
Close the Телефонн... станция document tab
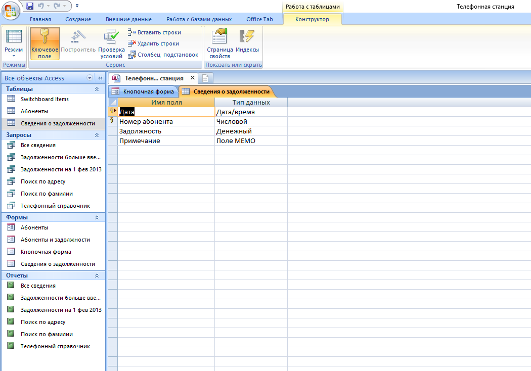coord(193,77)
